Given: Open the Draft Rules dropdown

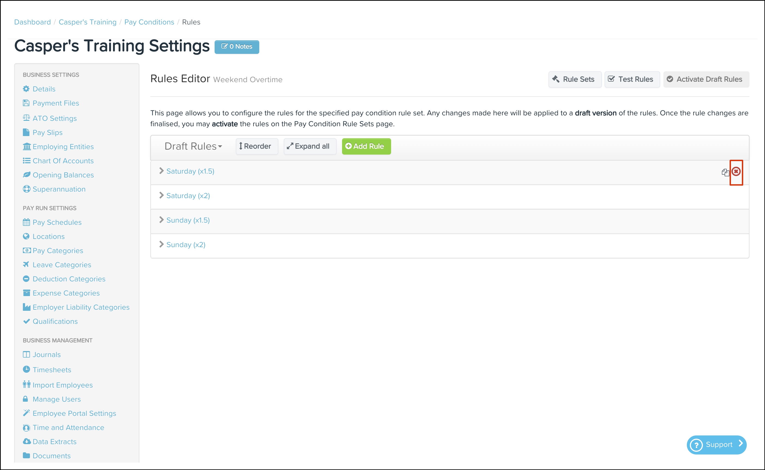Looking at the screenshot, I should click(193, 146).
